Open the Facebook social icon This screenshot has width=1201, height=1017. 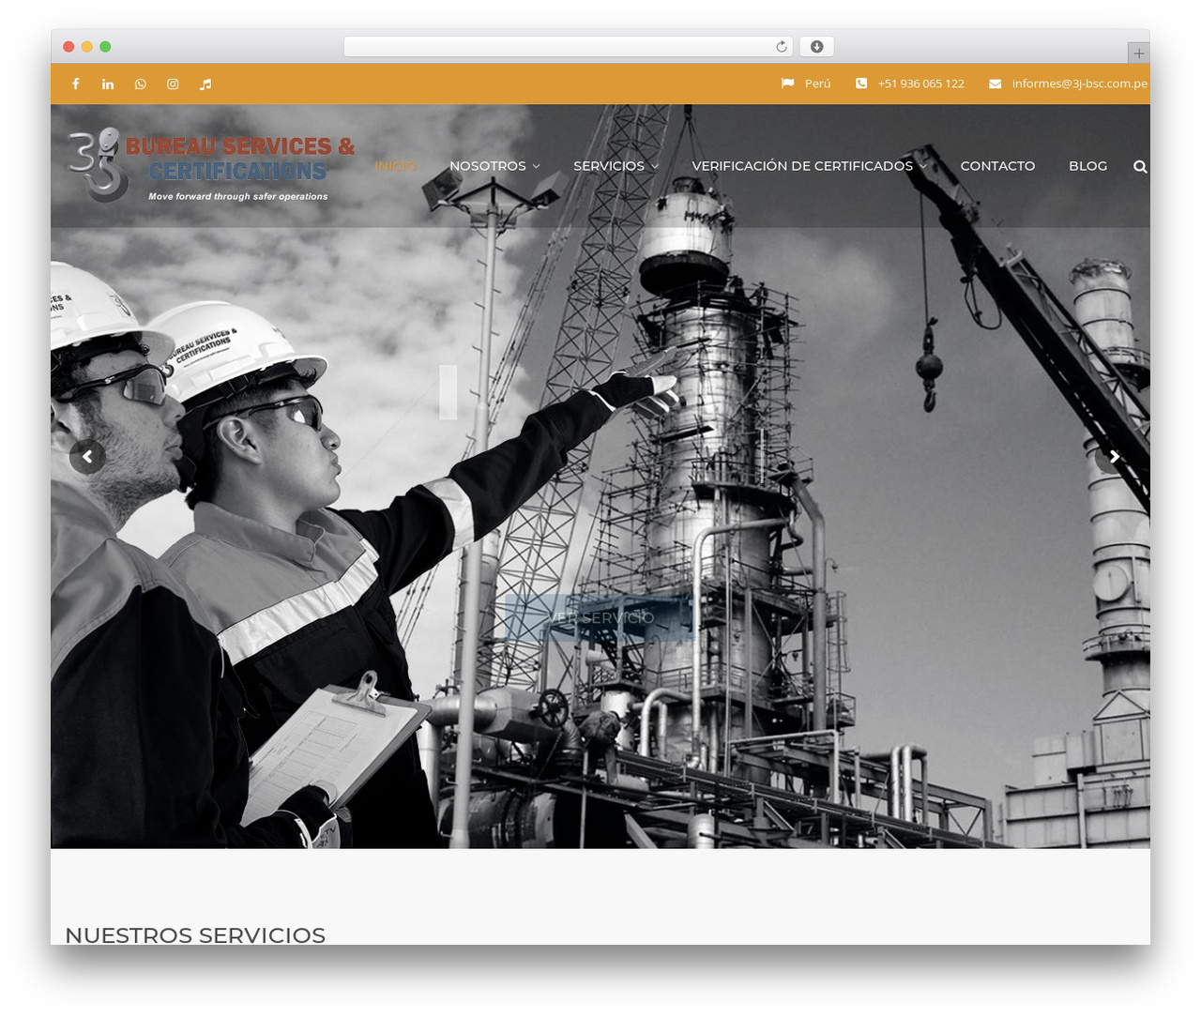click(x=76, y=83)
